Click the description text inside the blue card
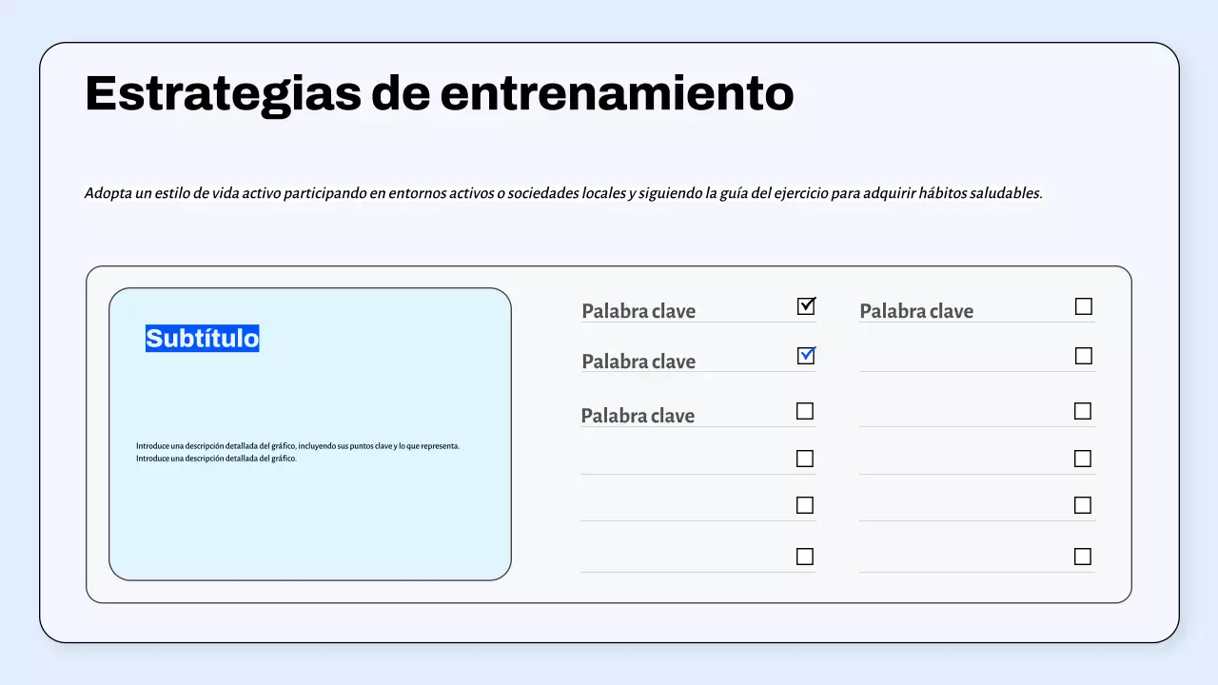 [298, 451]
